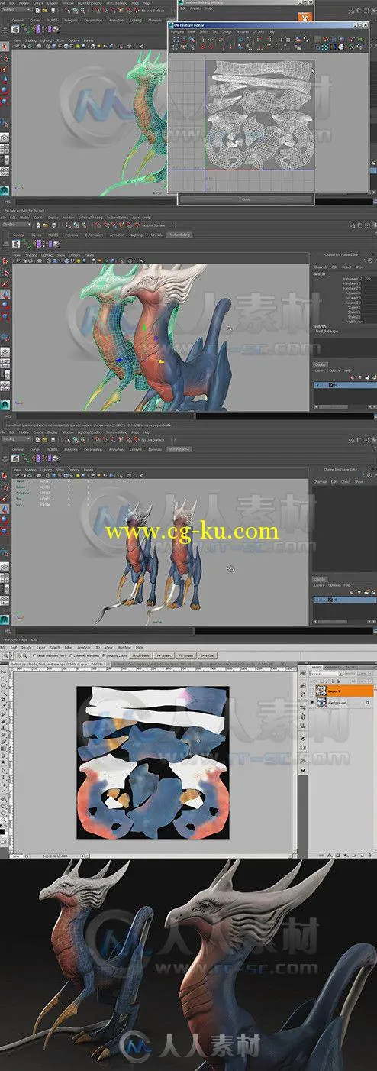This screenshot has height=1071, width=377.
Task: Open Presets menu in Texture Baking Settings
Action: pos(195,8)
